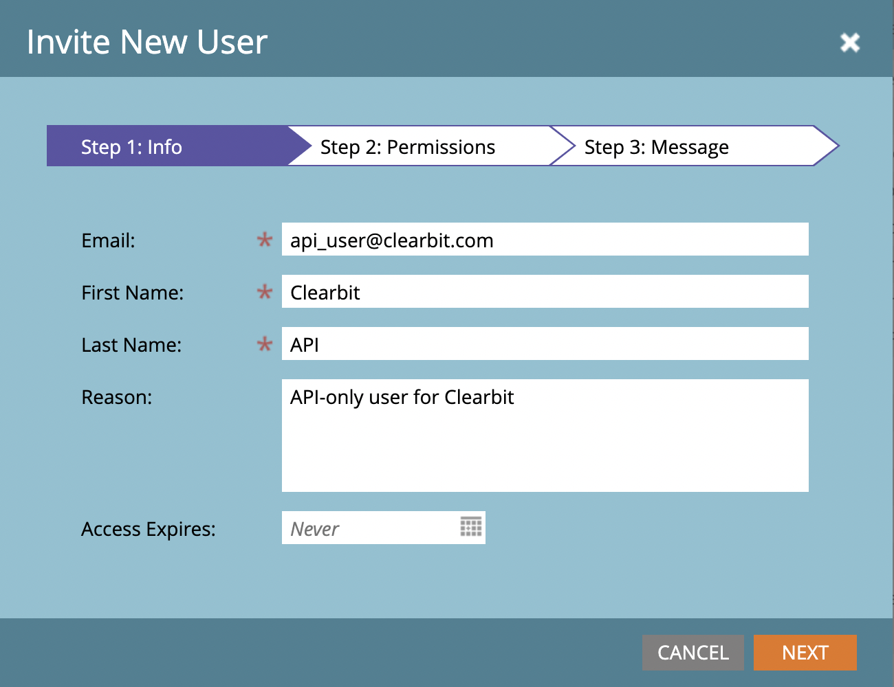This screenshot has width=894, height=687.
Task: Click the Access Expires: label
Action: click(x=149, y=529)
